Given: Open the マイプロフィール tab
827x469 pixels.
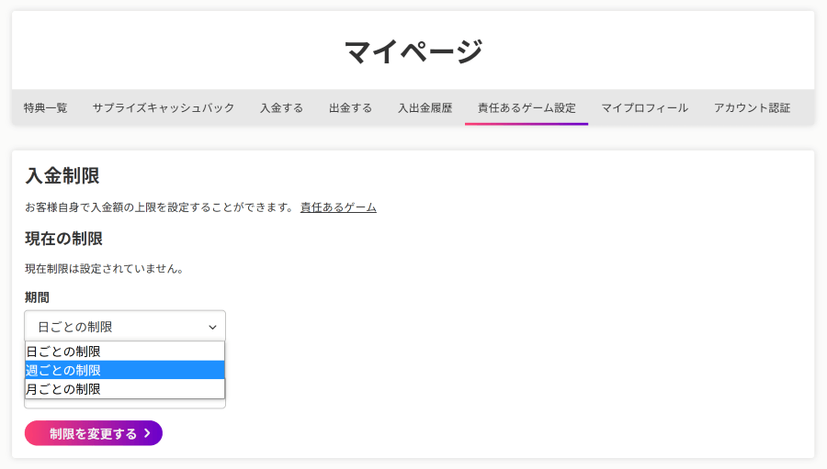Looking at the screenshot, I should click(644, 108).
